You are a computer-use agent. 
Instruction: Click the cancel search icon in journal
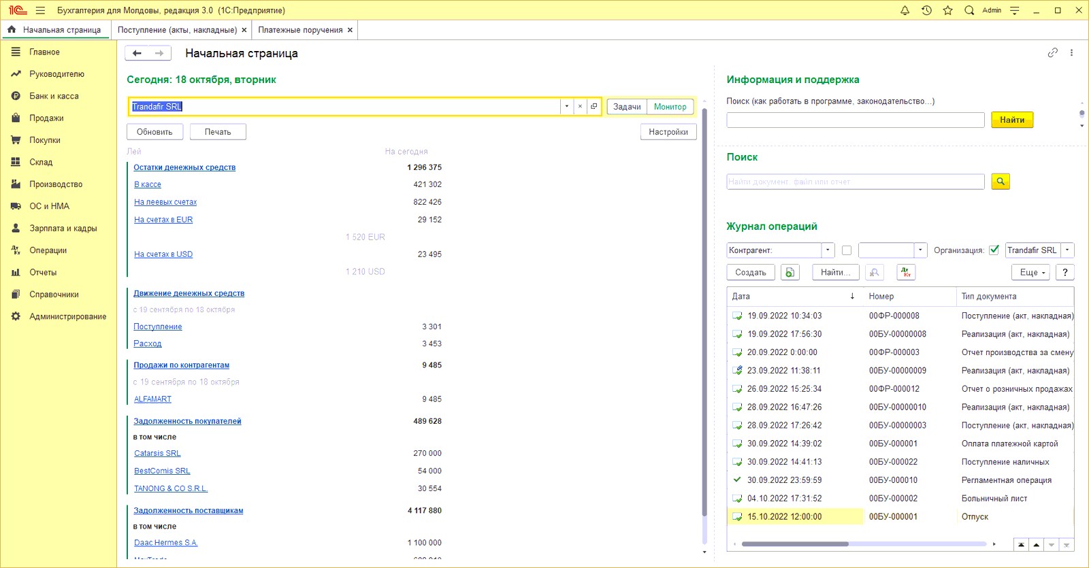pyautogui.click(x=875, y=272)
